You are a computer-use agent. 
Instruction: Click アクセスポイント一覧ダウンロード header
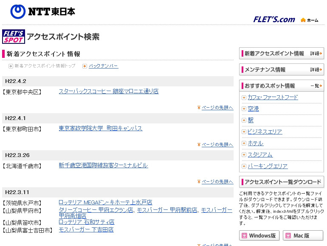282,182
